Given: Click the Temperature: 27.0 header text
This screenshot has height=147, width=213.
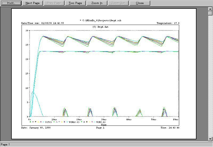Looking at the screenshot, I should coord(168,23).
